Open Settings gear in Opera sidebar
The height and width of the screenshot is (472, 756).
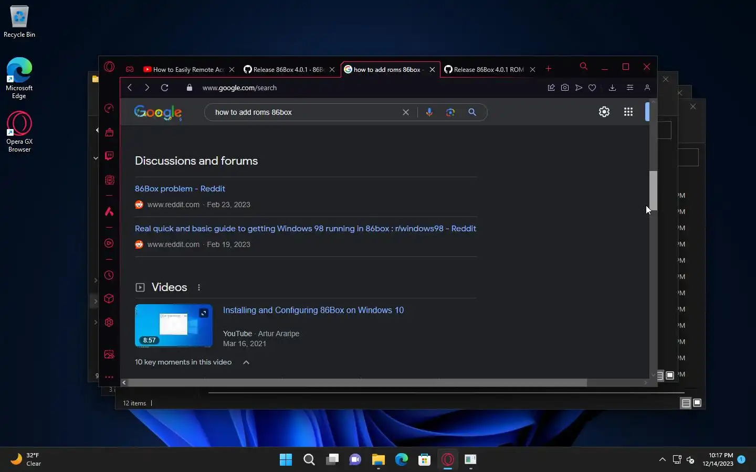pyautogui.click(x=109, y=323)
